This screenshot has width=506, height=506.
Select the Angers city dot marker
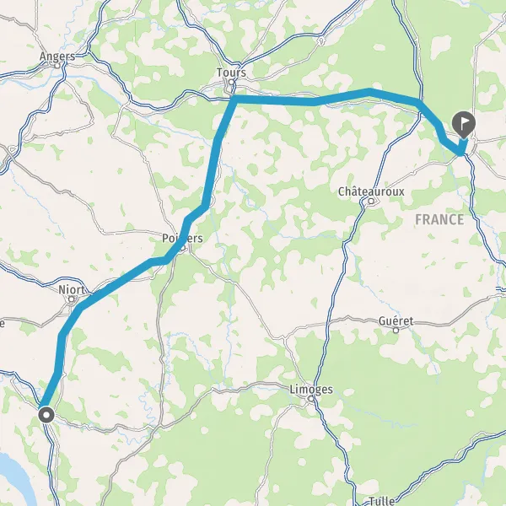click(57, 66)
